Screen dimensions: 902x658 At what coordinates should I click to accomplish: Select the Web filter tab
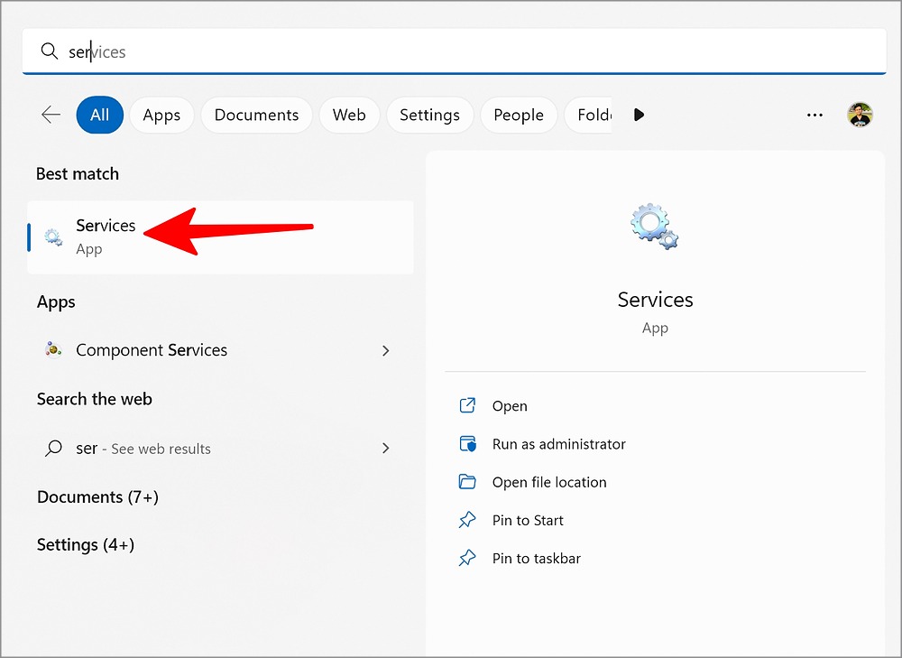tap(349, 115)
